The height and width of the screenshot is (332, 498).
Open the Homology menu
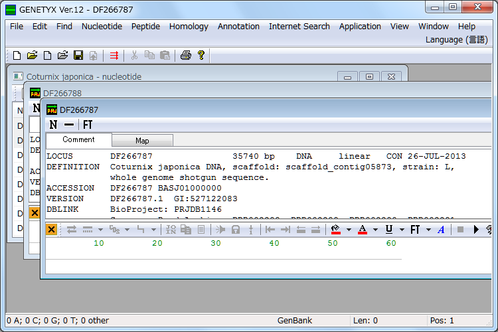(189, 27)
